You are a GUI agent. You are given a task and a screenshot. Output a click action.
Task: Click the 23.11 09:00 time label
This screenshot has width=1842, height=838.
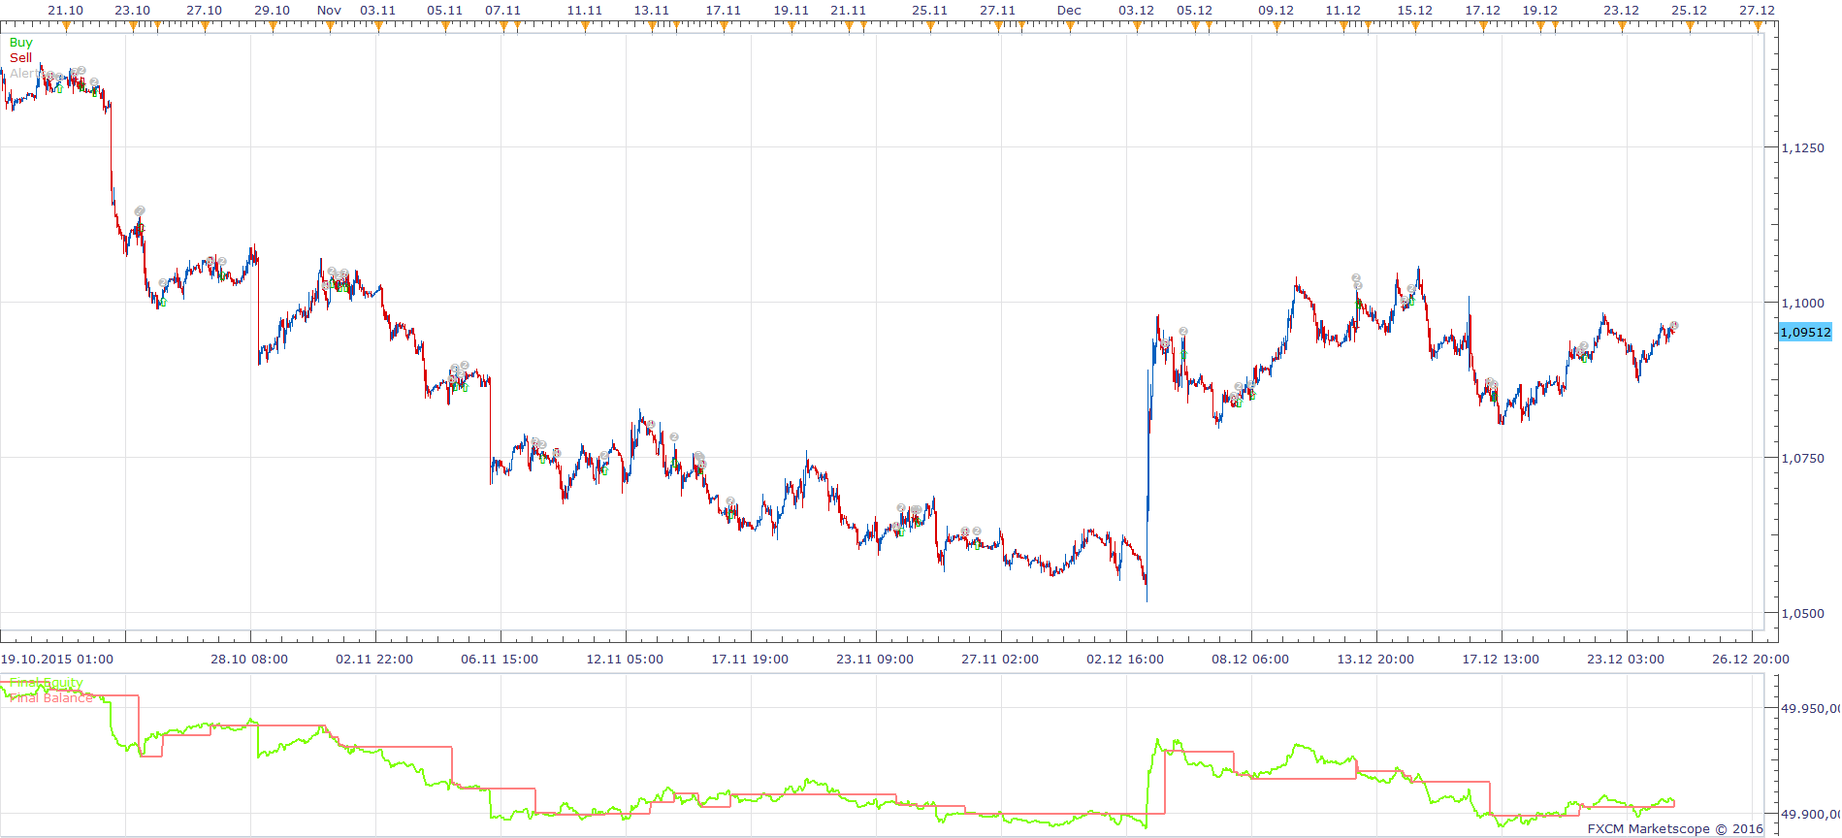875,660
